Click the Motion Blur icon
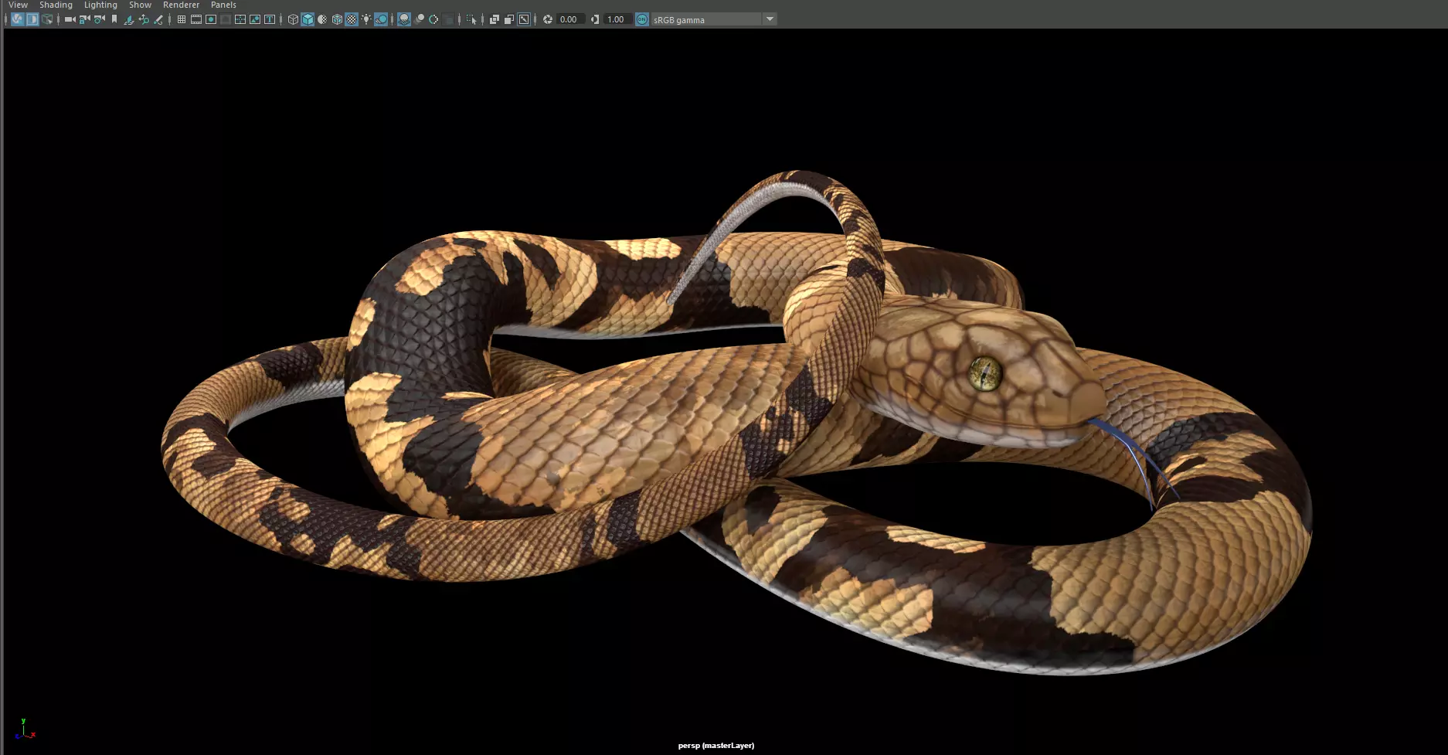The height and width of the screenshot is (755, 1448). [419, 19]
